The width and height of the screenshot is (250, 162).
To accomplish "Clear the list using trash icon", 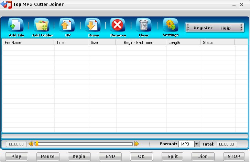I will [144, 25].
